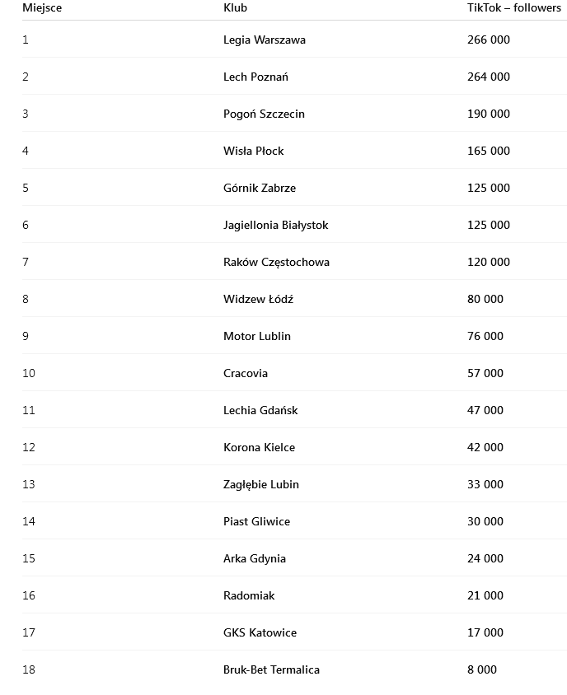Select the Cracovia row text
The width and height of the screenshot is (567, 695).
coord(245,373)
